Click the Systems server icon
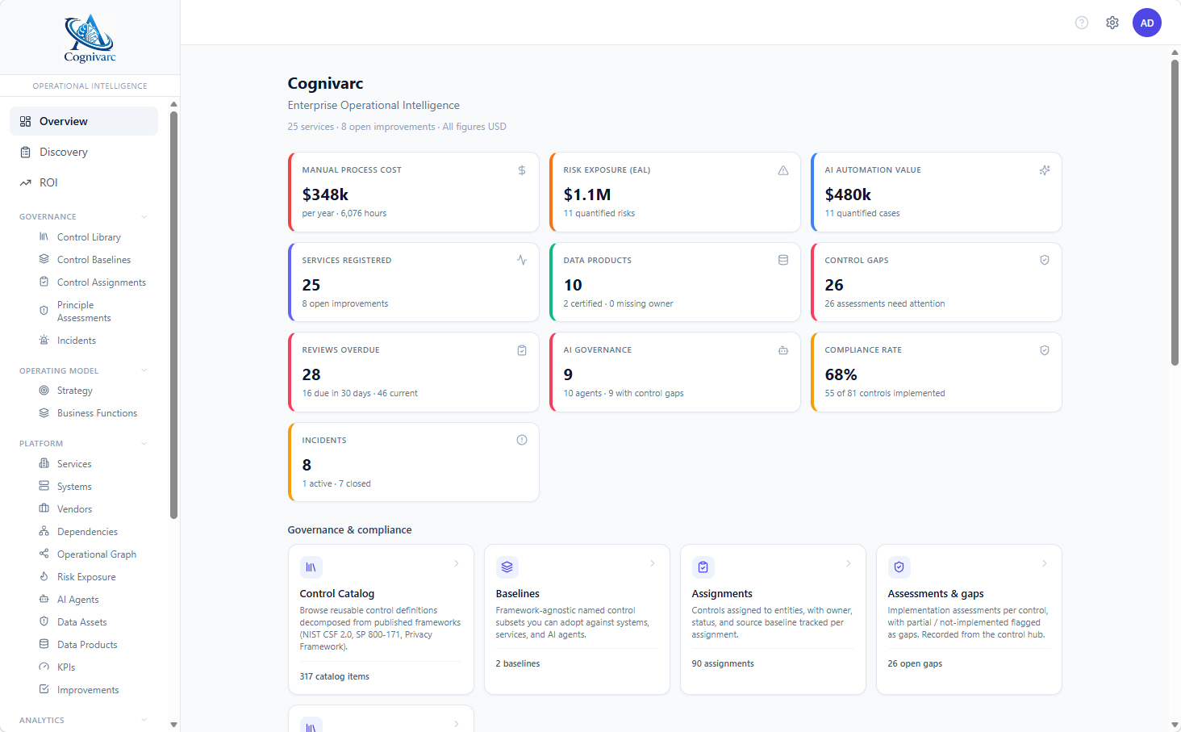This screenshot has width=1181, height=732. (x=44, y=486)
